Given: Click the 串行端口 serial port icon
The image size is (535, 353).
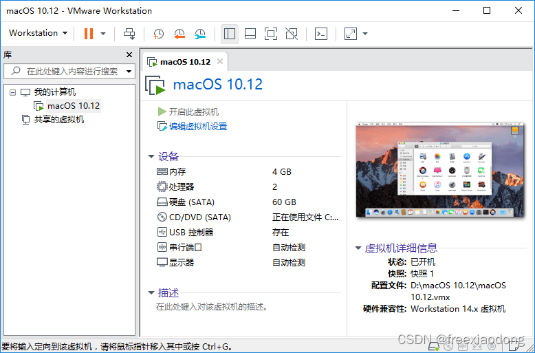Looking at the screenshot, I should 162,247.
